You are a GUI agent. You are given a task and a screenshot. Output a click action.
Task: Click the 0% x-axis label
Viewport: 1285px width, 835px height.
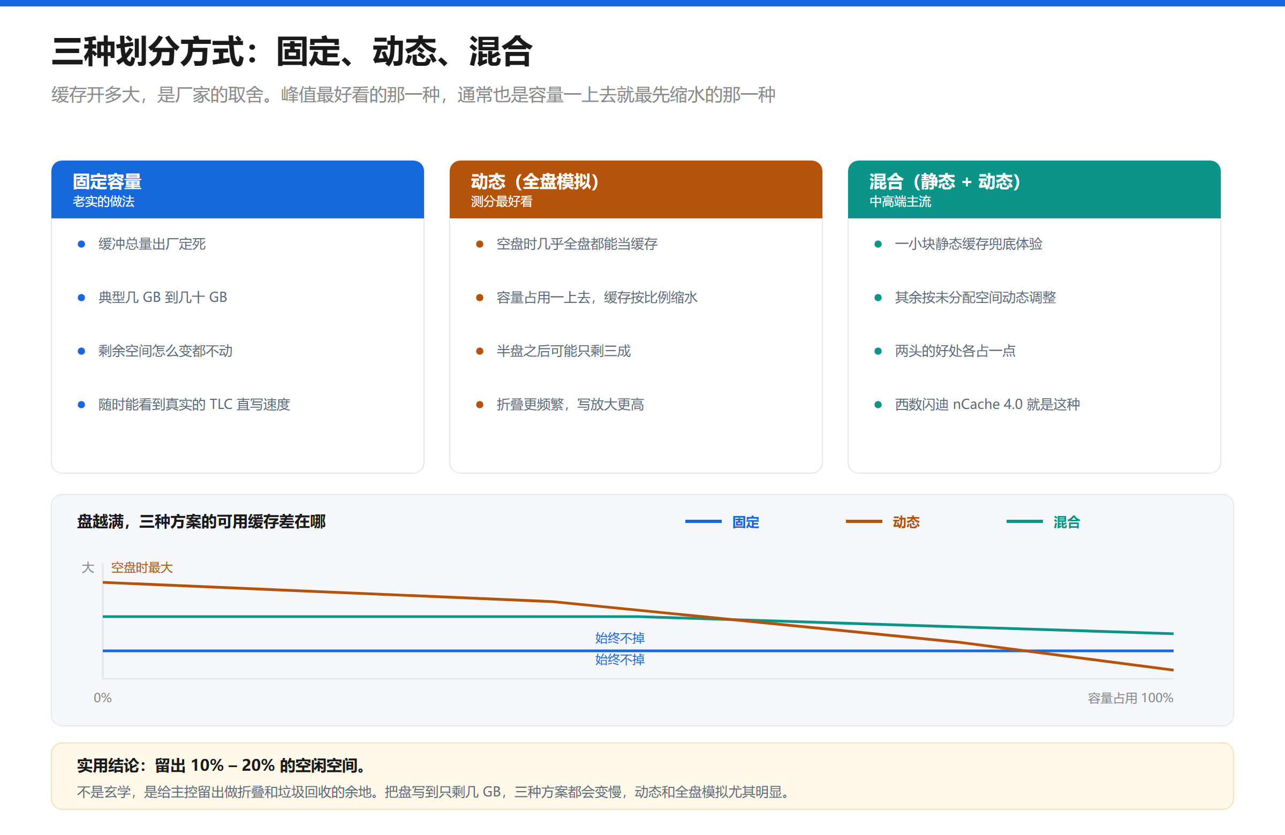pyautogui.click(x=103, y=698)
